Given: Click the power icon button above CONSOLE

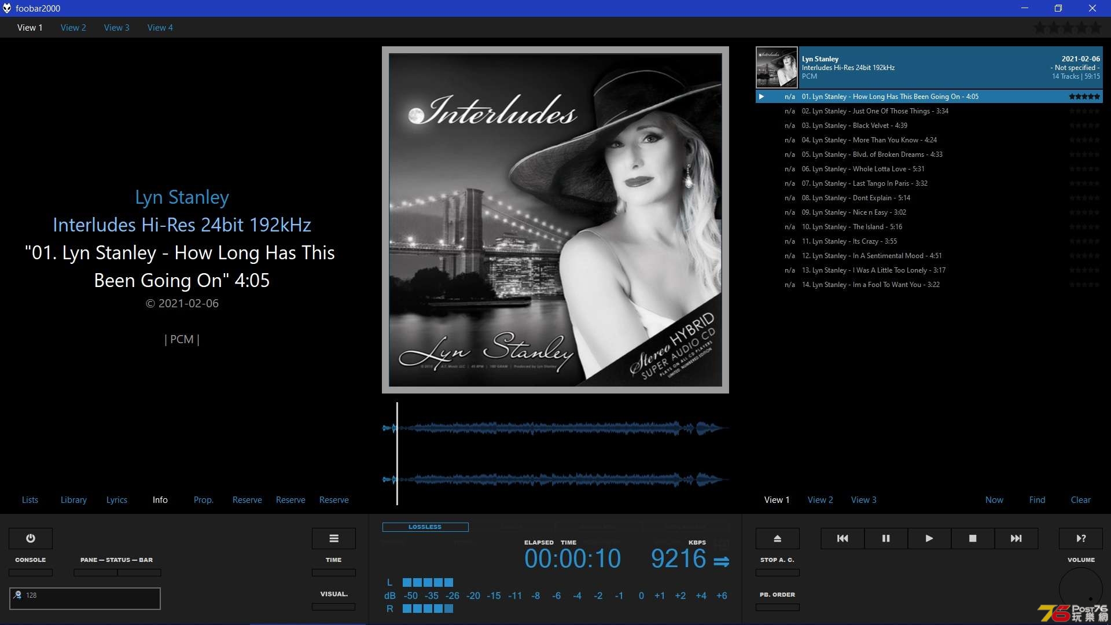Looking at the screenshot, I should [x=31, y=538].
